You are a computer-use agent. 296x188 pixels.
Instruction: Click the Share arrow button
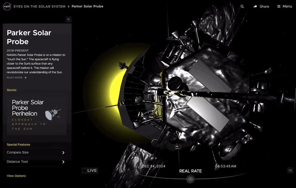pos(261,6)
